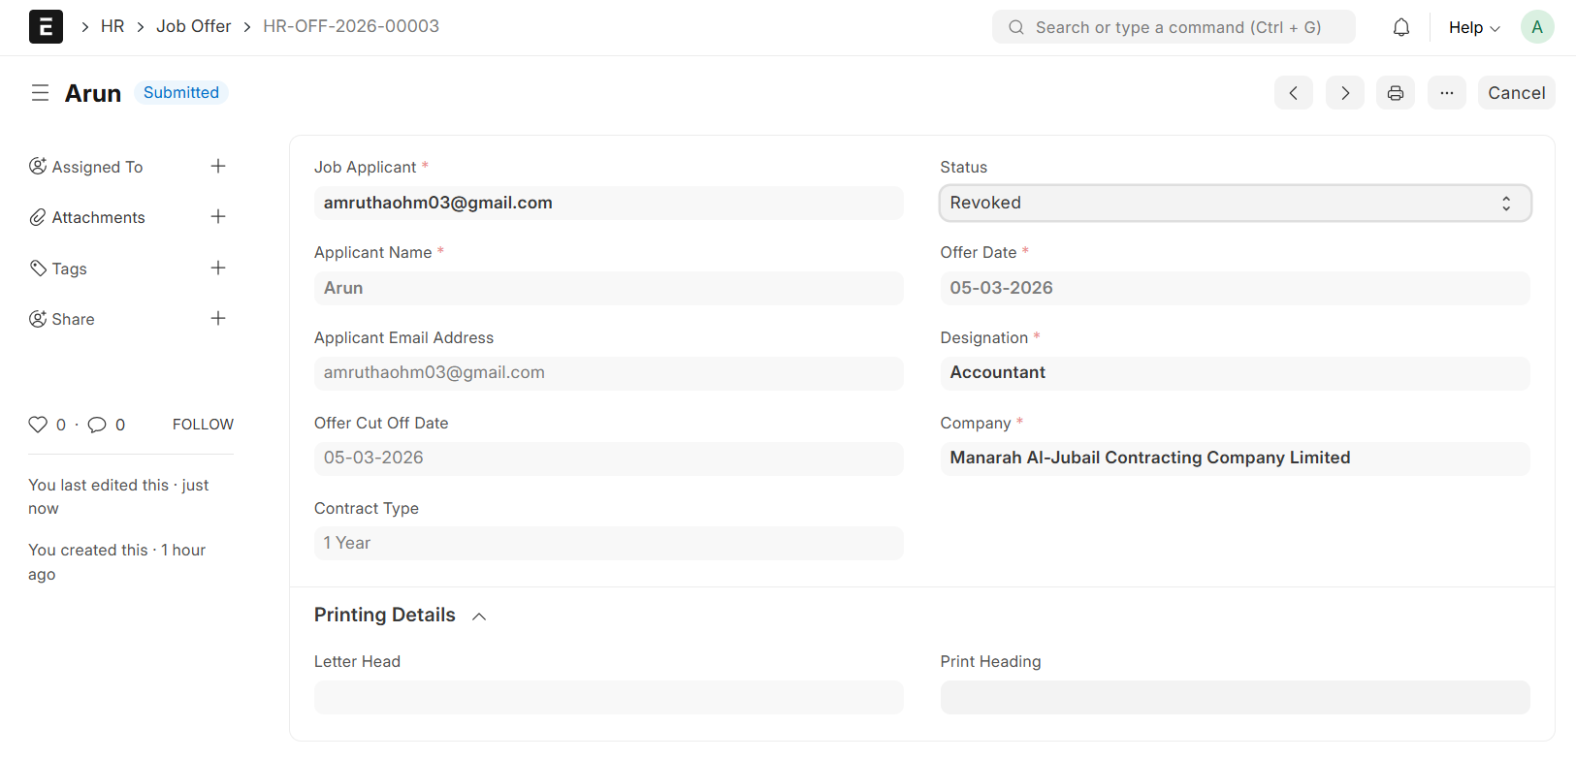Click the Cancel button
The height and width of the screenshot is (759, 1576).
click(1516, 93)
